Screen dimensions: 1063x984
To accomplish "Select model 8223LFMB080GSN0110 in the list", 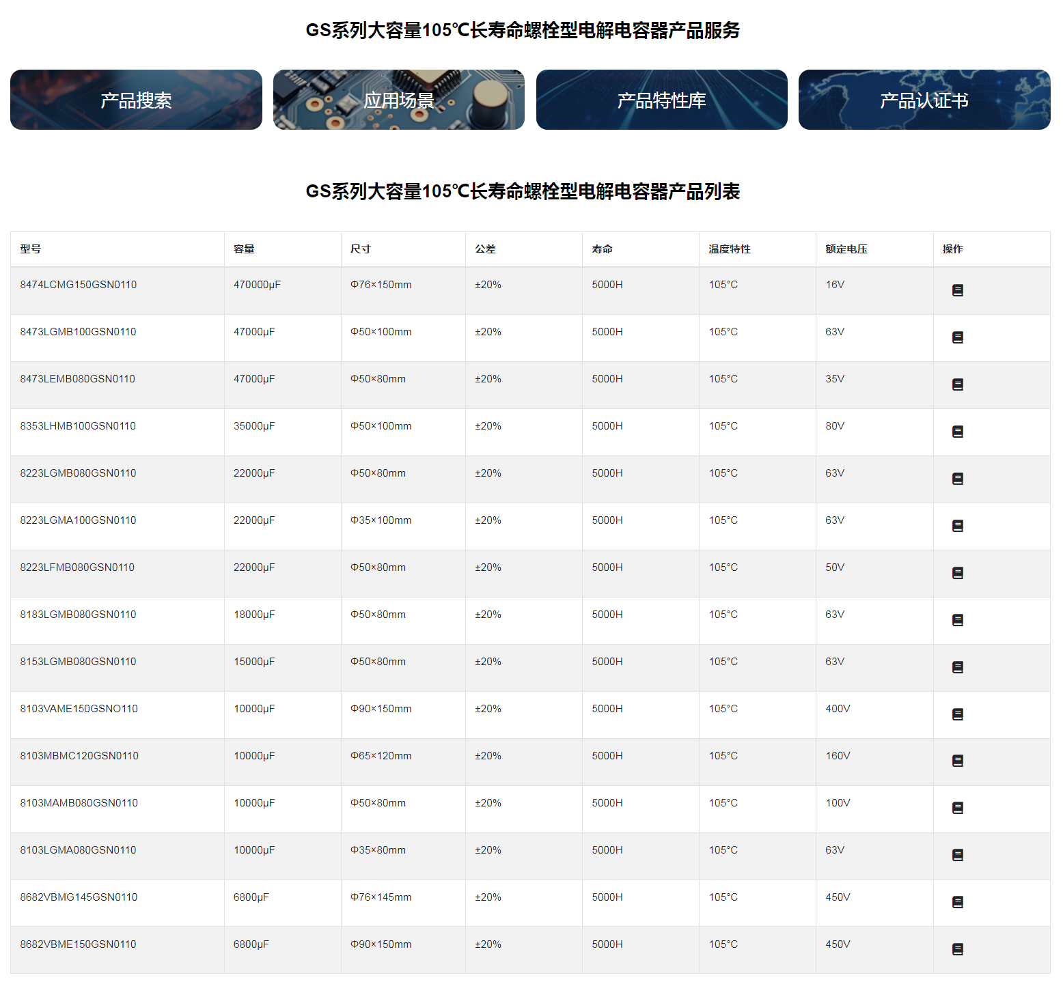I will click(77, 567).
